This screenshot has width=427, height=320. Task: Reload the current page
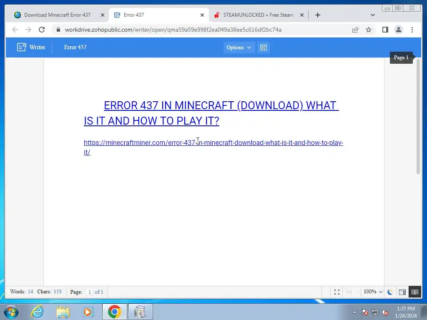42,30
